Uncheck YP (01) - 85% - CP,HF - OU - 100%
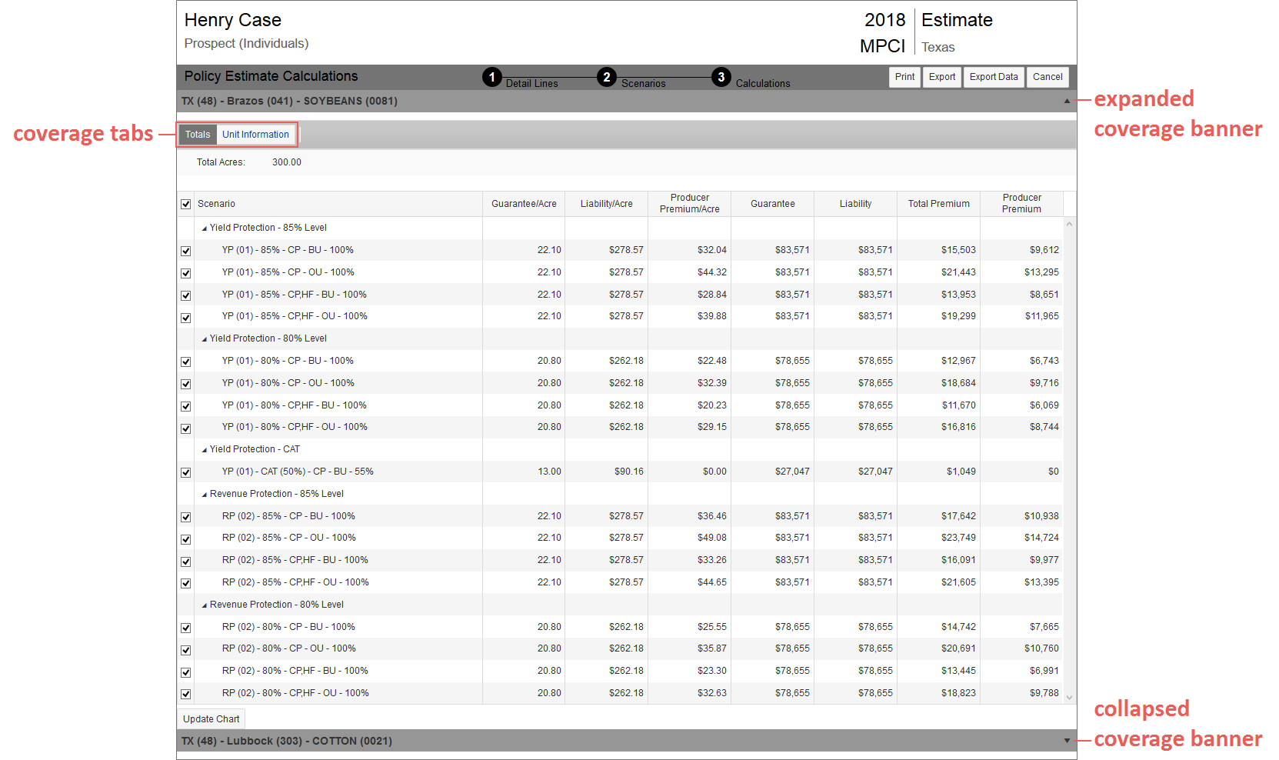Viewport: 1279px width, 760px height. click(x=185, y=318)
